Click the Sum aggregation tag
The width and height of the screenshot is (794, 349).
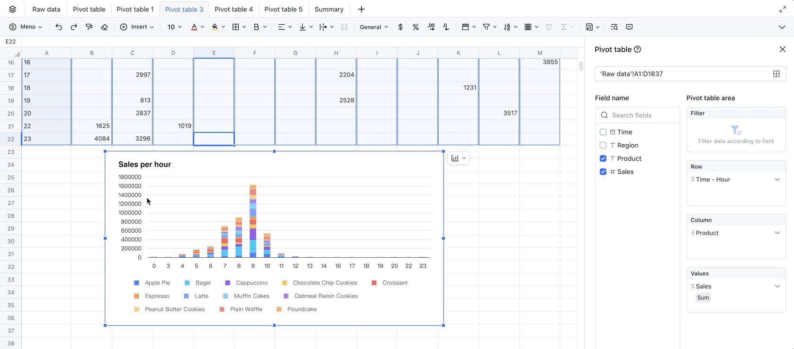click(x=703, y=297)
